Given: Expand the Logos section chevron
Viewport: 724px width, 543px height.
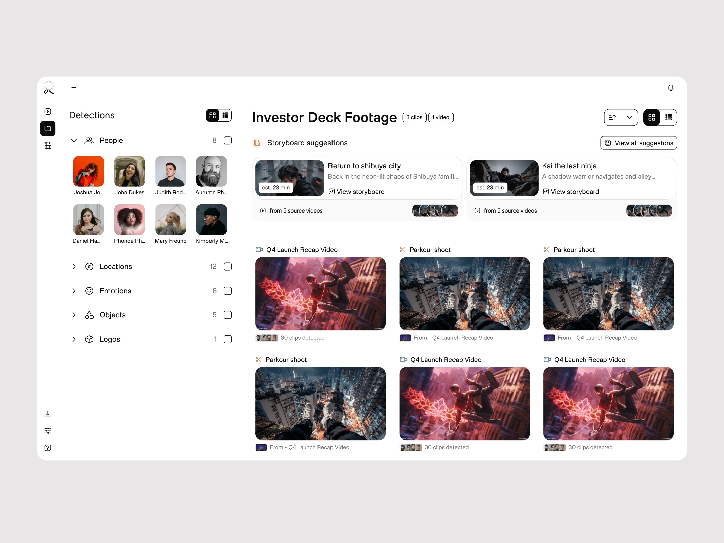Looking at the screenshot, I should tap(74, 339).
